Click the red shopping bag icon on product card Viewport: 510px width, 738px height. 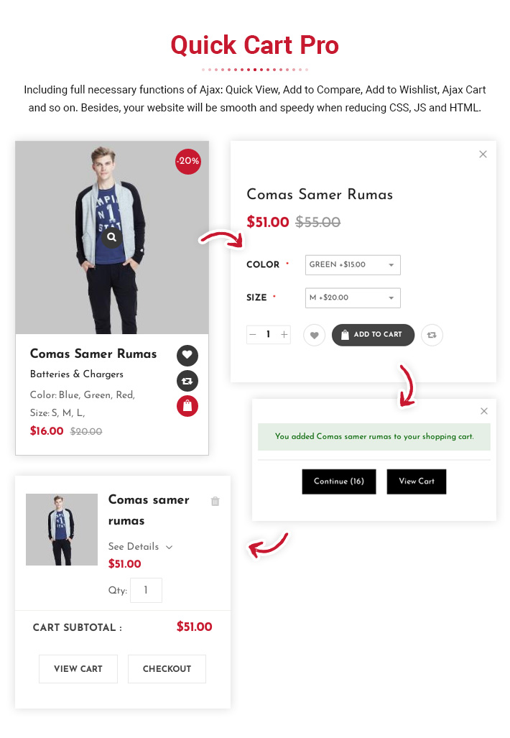(x=187, y=406)
